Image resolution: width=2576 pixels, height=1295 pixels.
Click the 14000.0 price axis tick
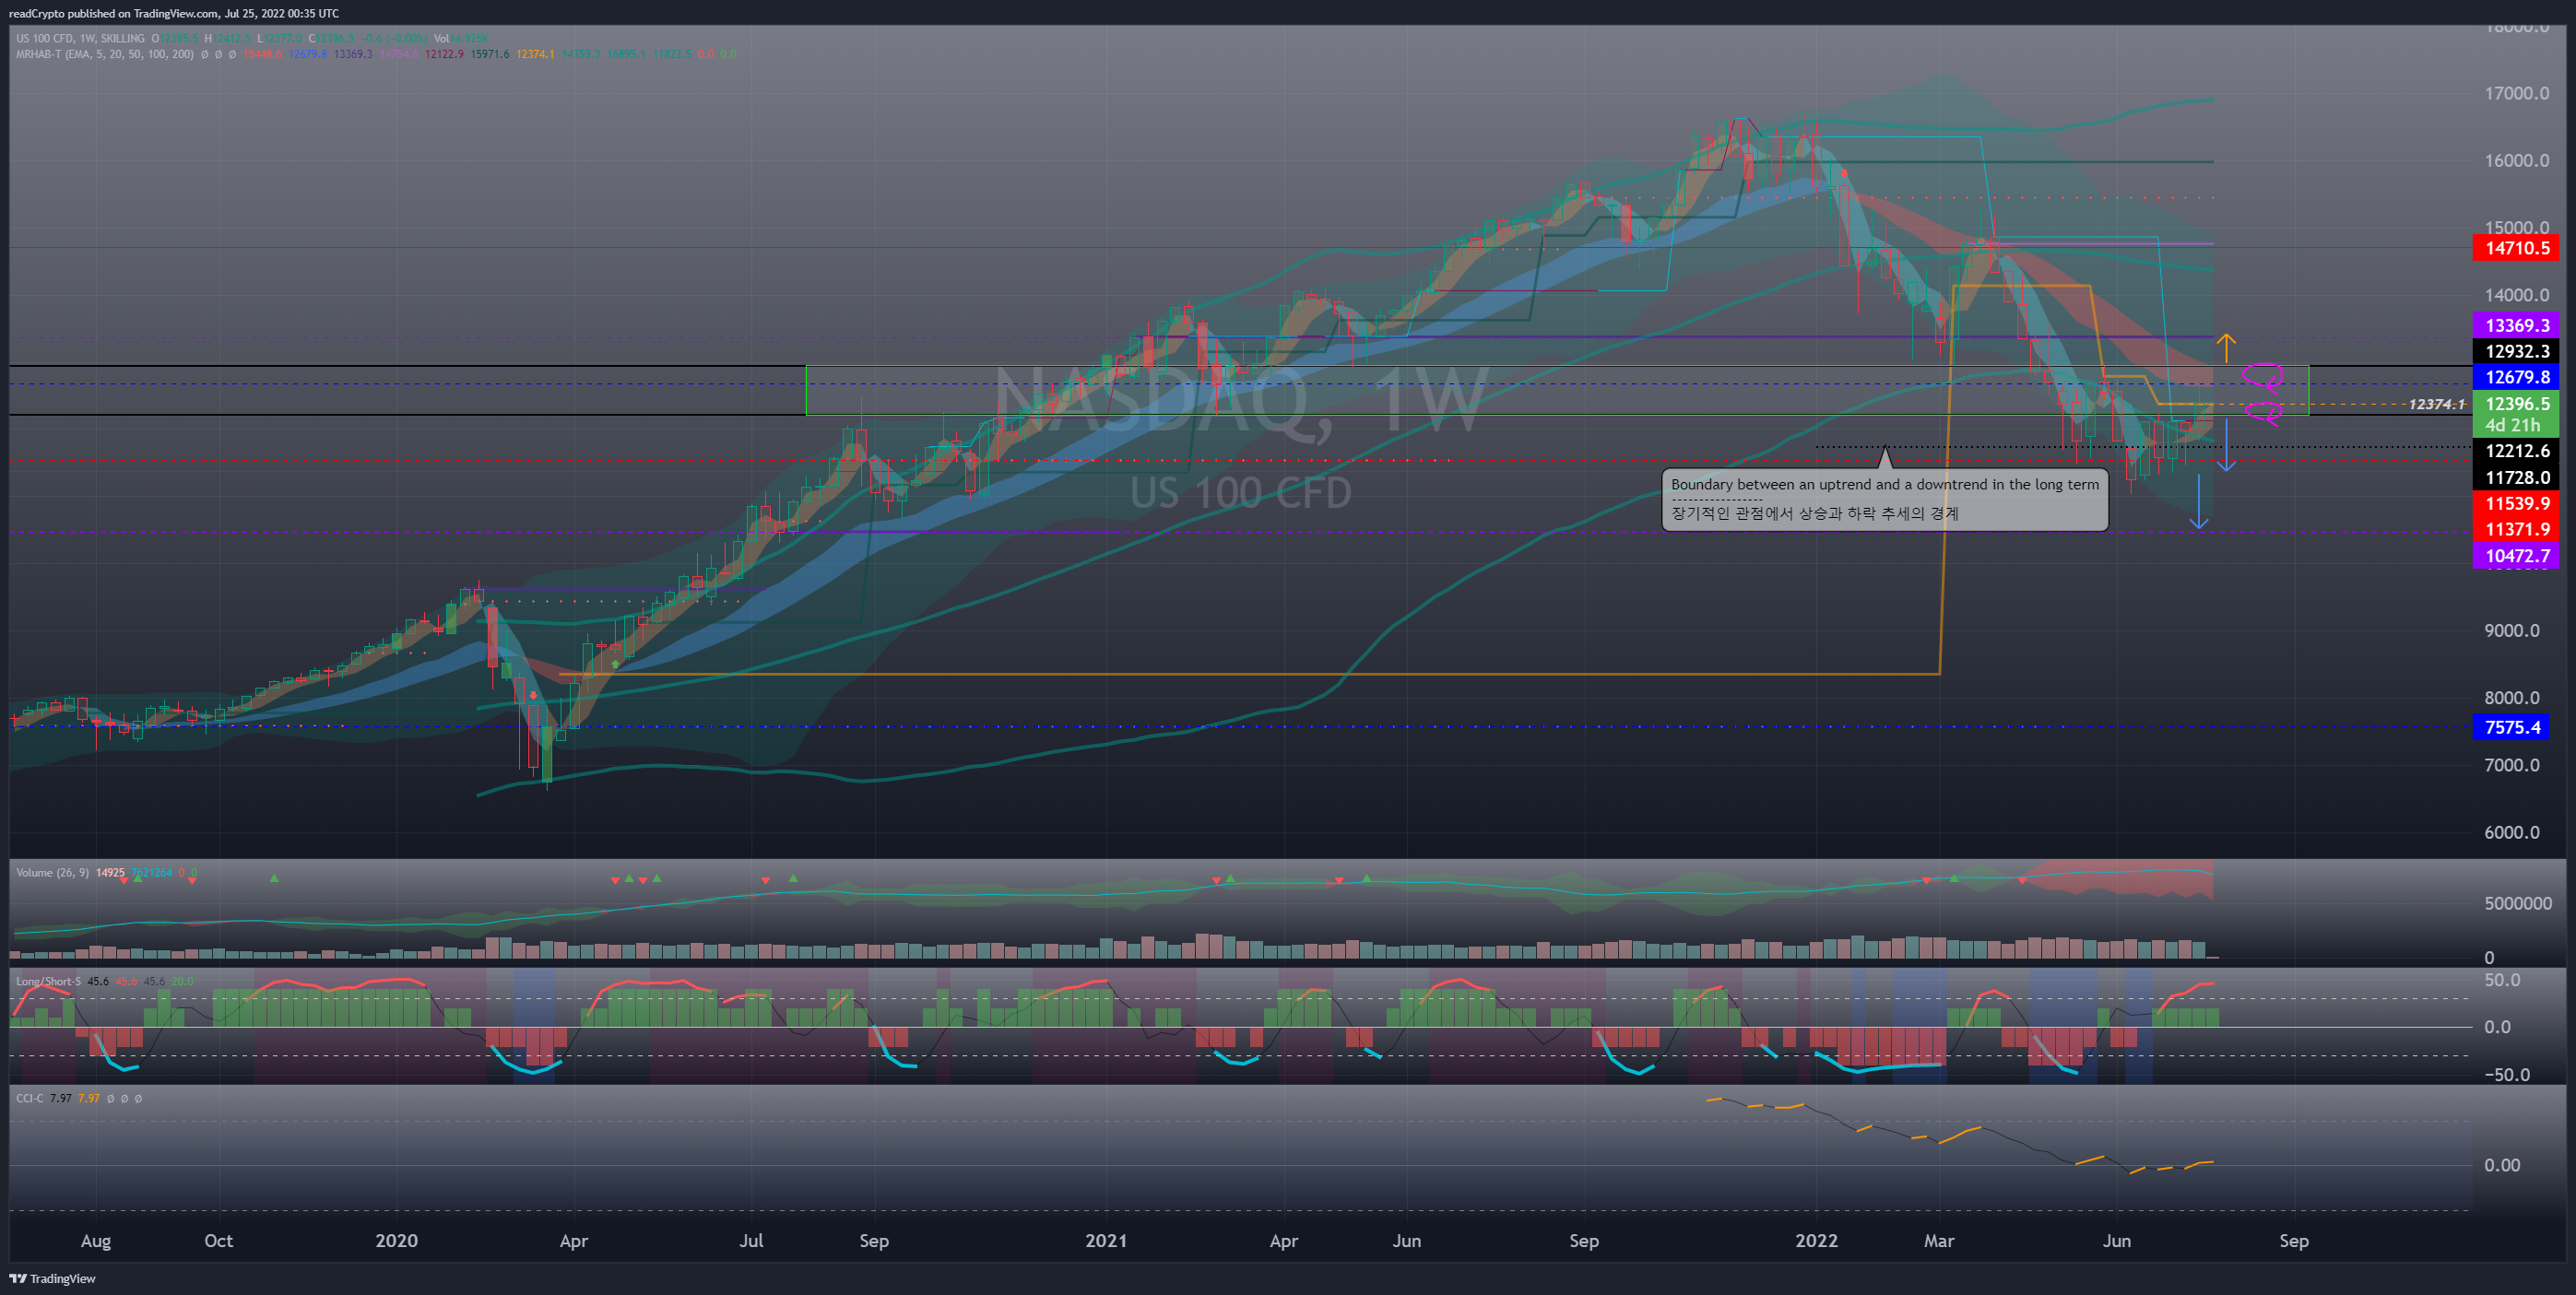click(2517, 295)
